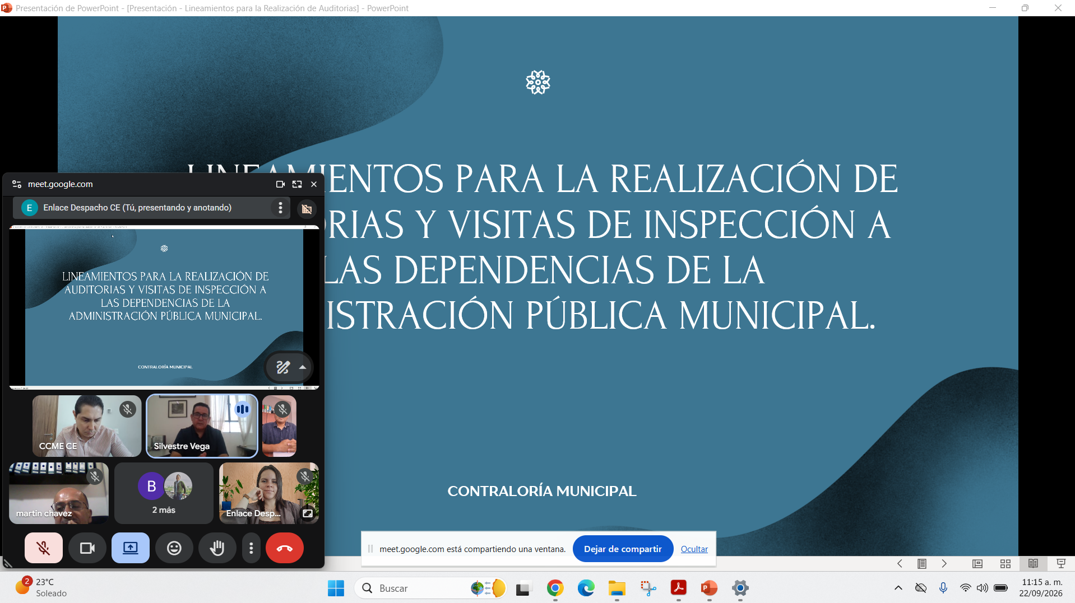Viewport: 1075px width, 603px height.
Task: Click the Ocultar link
Action: tap(694, 549)
